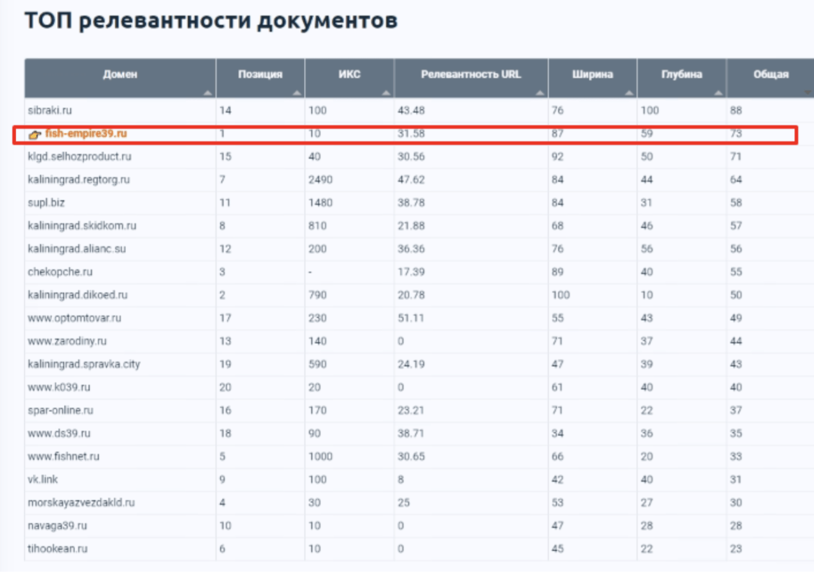814x572 pixels.
Task: Sort by the Ширина column header
Action: [593, 78]
